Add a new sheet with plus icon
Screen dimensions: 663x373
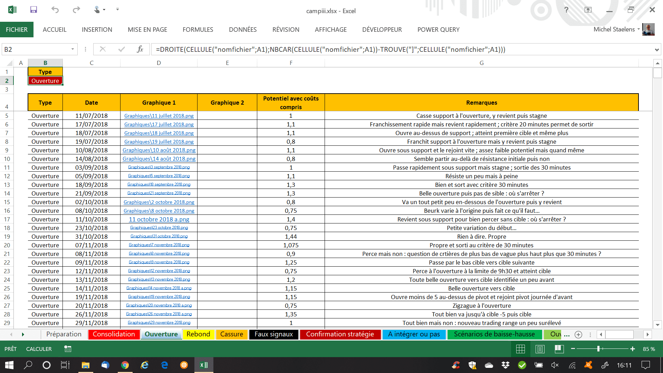coord(578,334)
